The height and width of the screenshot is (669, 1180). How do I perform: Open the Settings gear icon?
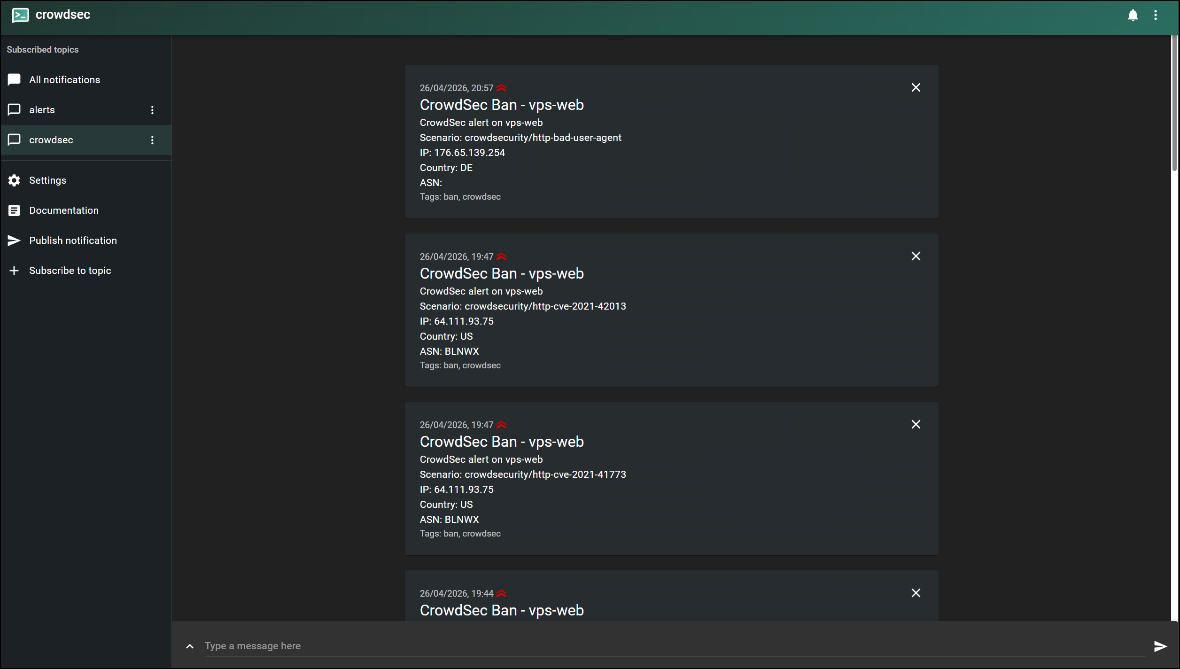click(x=14, y=180)
